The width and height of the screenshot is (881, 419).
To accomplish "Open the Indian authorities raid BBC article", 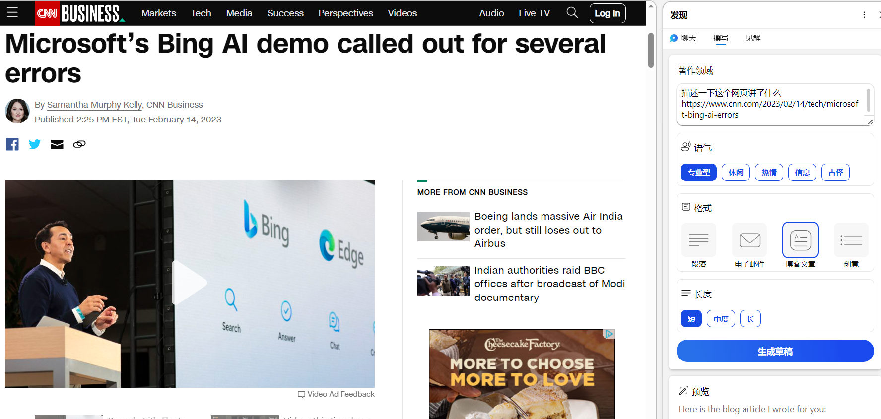I will pyautogui.click(x=549, y=284).
